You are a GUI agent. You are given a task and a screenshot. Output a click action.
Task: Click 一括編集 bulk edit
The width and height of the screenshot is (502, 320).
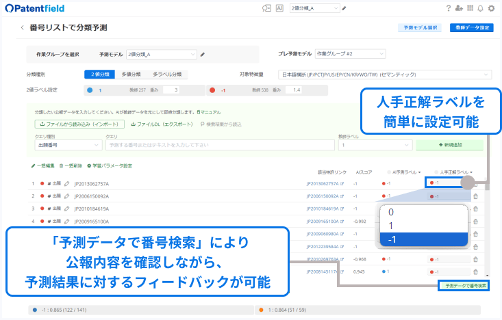[42, 165]
